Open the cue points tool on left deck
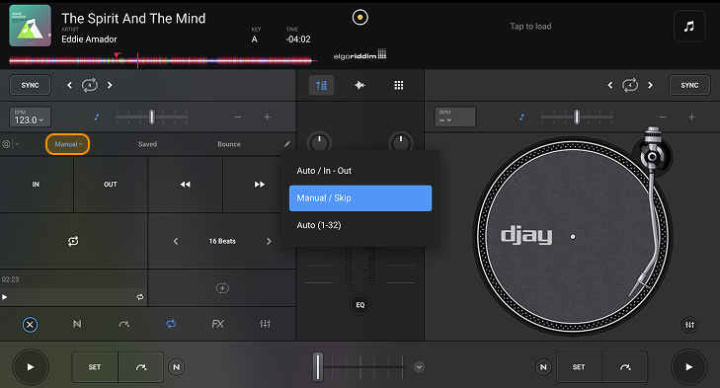The height and width of the screenshot is (388, 720). coord(124,324)
